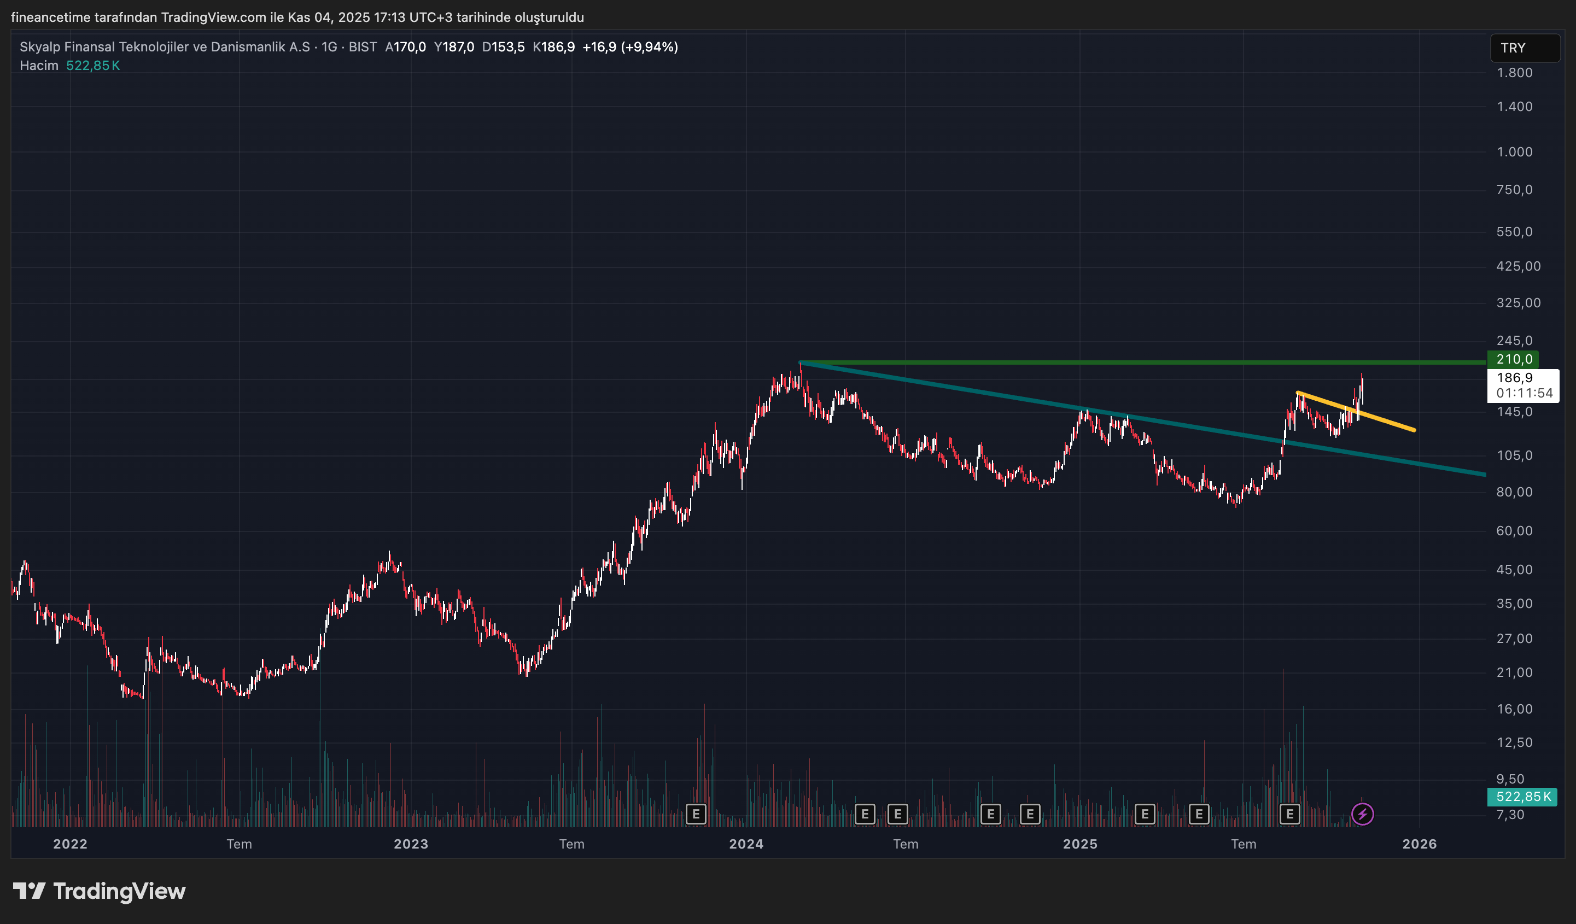Click the 1.000 level on the price axis

1514,152
